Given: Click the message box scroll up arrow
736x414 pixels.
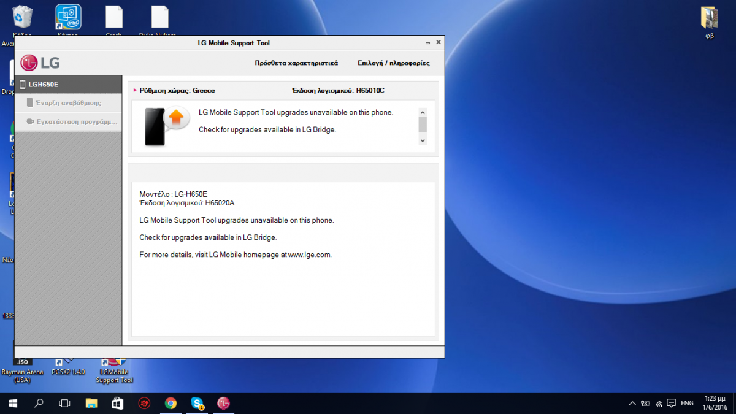Looking at the screenshot, I should (x=422, y=112).
